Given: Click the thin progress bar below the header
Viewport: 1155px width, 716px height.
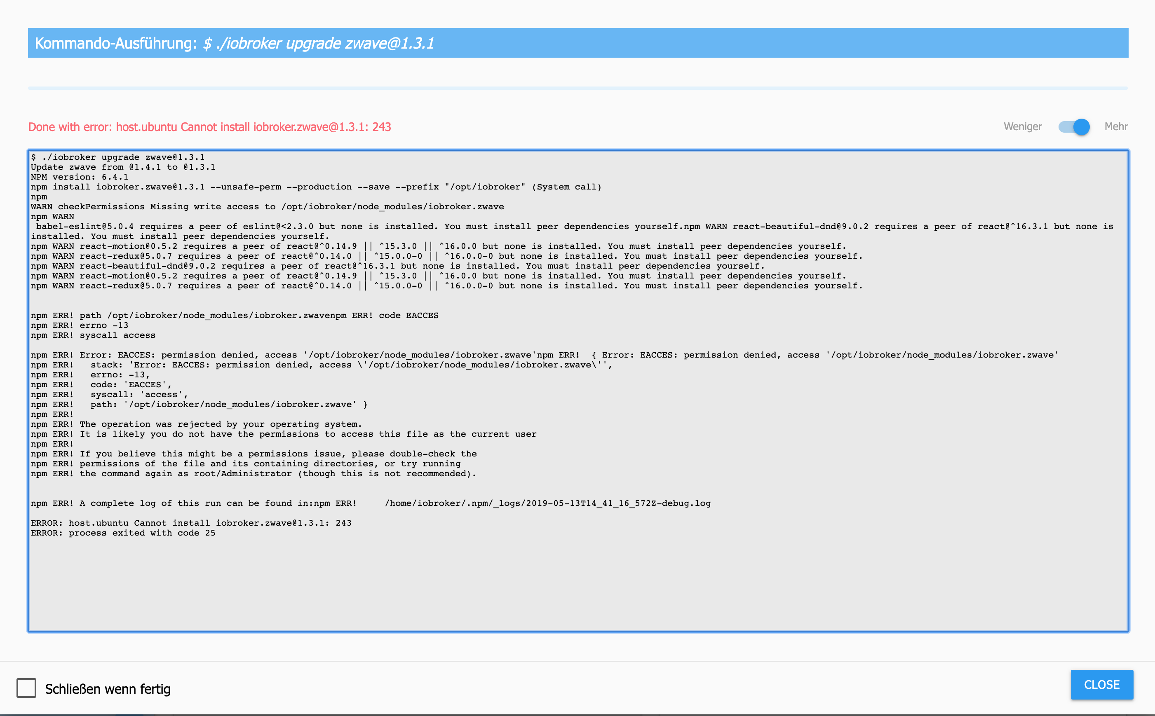Looking at the screenshot, I should coord(577,88).
